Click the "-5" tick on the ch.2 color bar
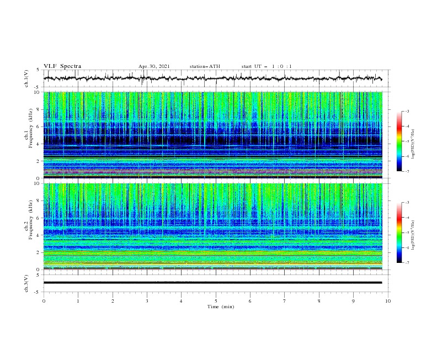The width and height of the screenshot is (437, 338). tap(407, 233)
